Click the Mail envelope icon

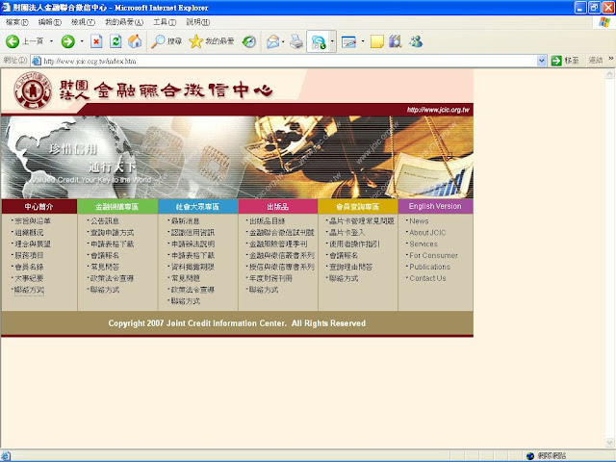[x=272, y=41]
